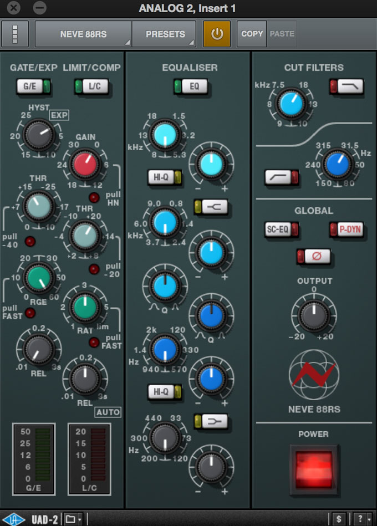Click the low-pass filter kHz frequency knob
This screenshot has height=526, width=377.
pos(291,104)
